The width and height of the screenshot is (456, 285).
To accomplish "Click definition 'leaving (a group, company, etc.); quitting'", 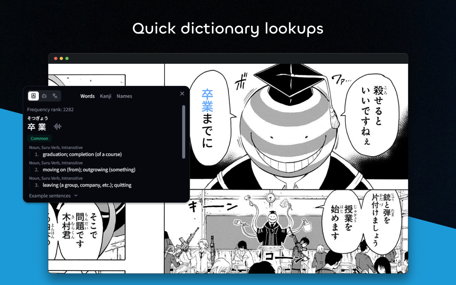I will click(x=87, y=185).
